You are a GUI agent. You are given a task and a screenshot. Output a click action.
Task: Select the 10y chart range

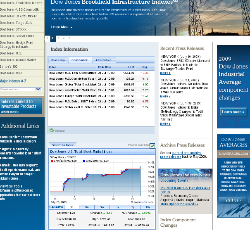148,207
